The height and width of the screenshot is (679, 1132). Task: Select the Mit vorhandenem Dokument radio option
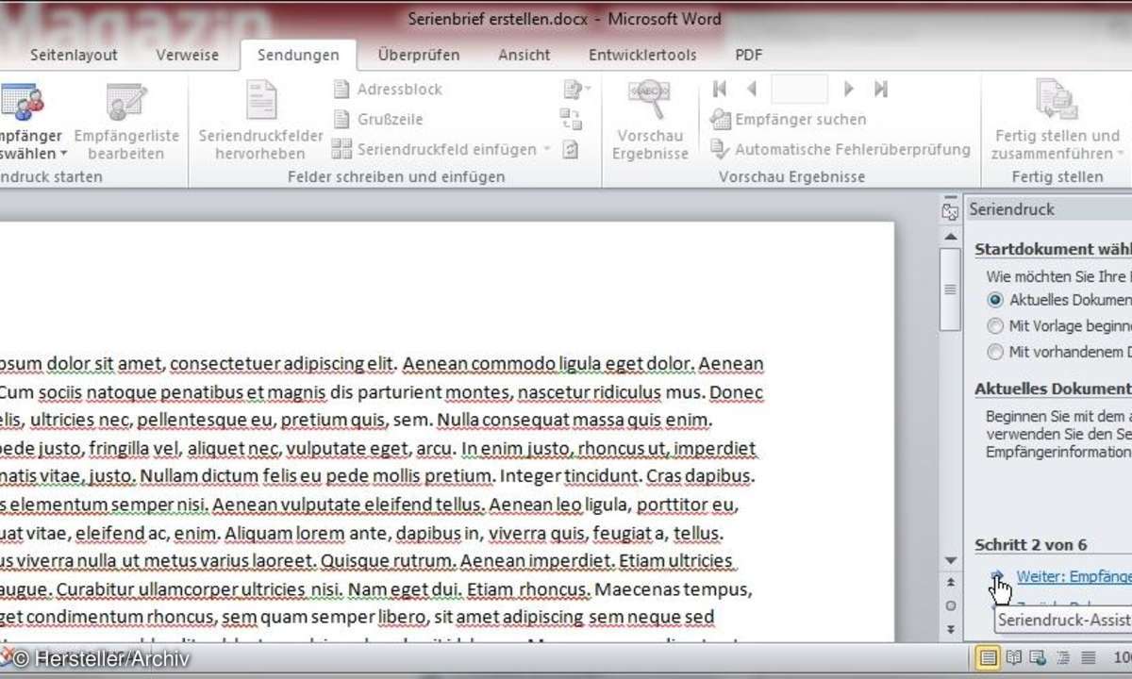(x=995, y=353)
